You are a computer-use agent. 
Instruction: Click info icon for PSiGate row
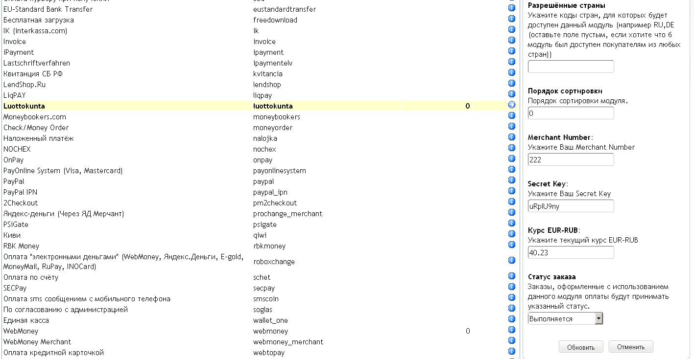[x=512, y=223]
